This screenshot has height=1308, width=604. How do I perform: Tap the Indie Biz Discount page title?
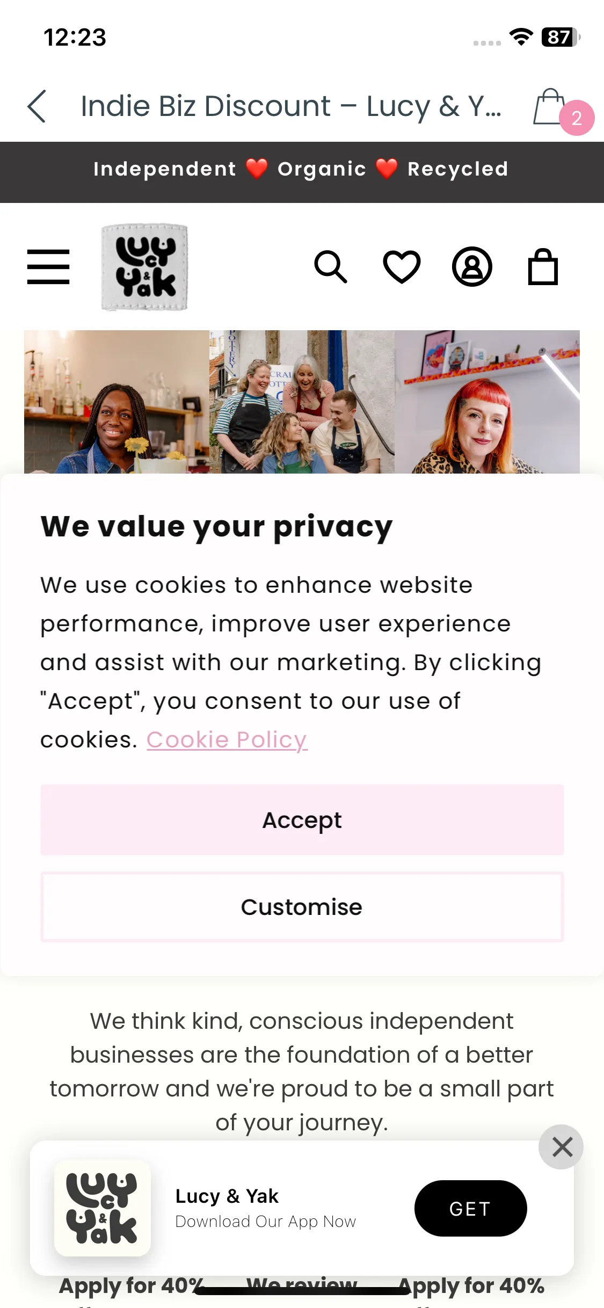291,106
